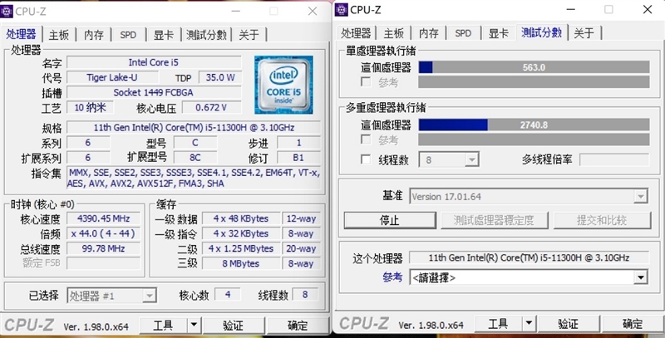The image size is (665, 338).
Task: Switch to SPD tab in left window
Action: [x=128, y=35]
